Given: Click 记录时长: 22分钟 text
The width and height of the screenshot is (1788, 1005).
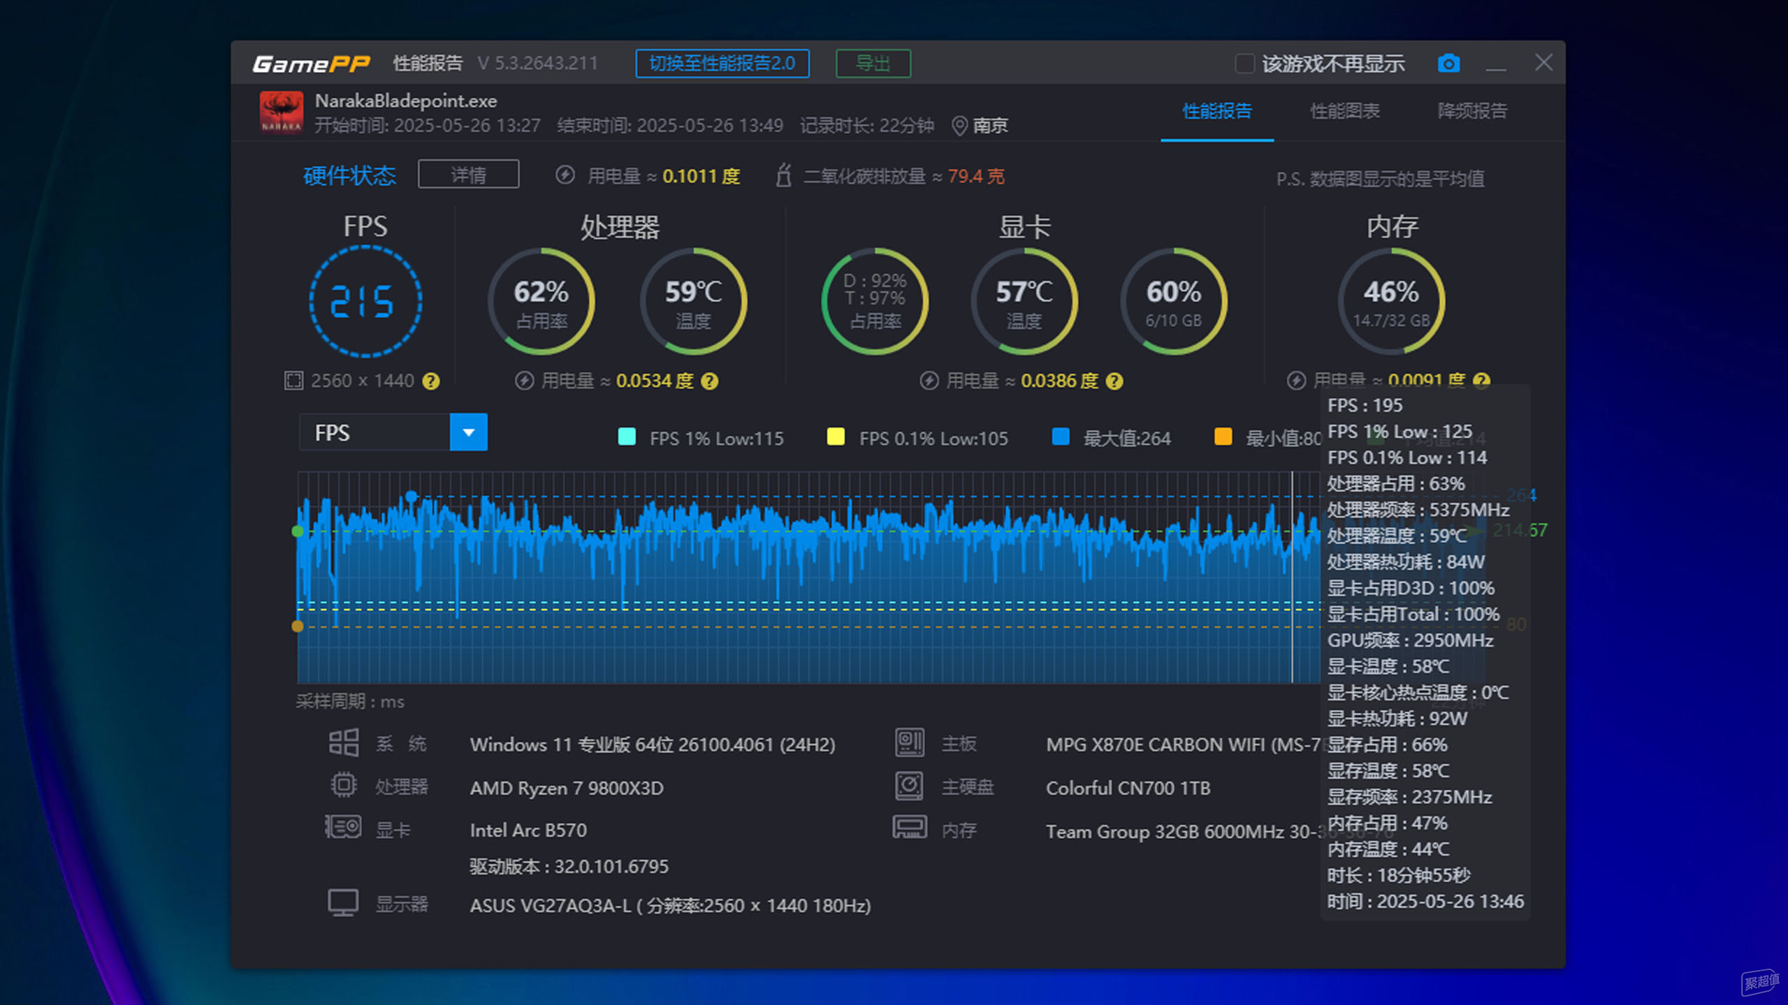Looking at the screenshot, I should pos(867,126).
